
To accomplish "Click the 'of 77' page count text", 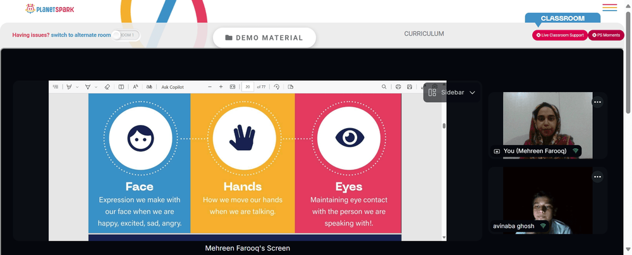I will tap(261, 87).
